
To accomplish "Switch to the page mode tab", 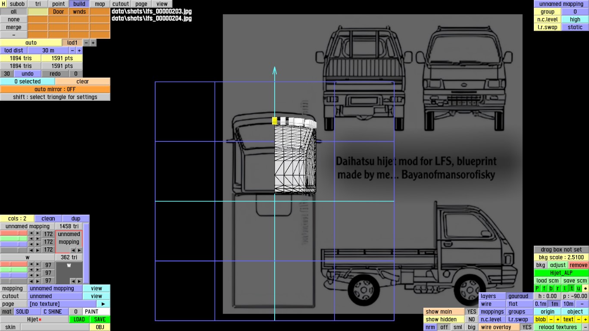I will pos(141,4).
